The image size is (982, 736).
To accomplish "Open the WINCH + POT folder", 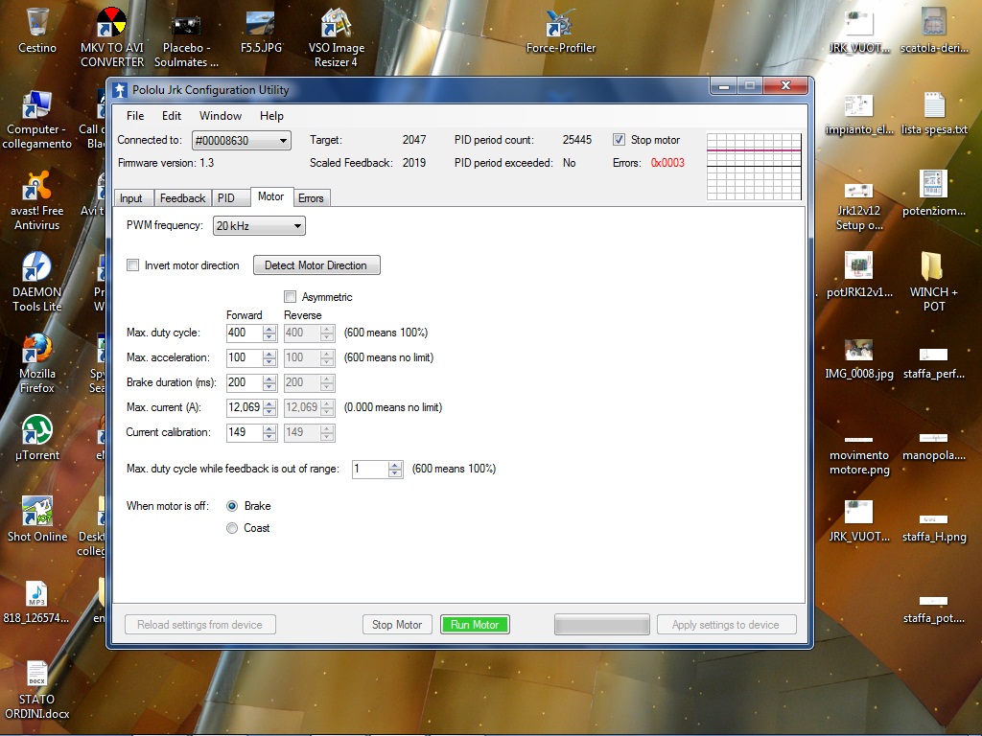I will 934,282.
